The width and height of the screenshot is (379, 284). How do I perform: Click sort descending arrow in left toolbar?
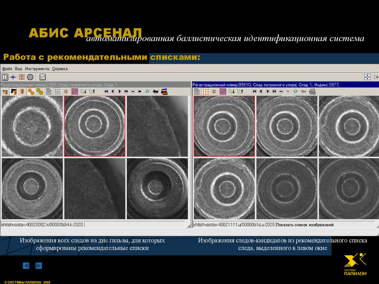tap(84, 91)
